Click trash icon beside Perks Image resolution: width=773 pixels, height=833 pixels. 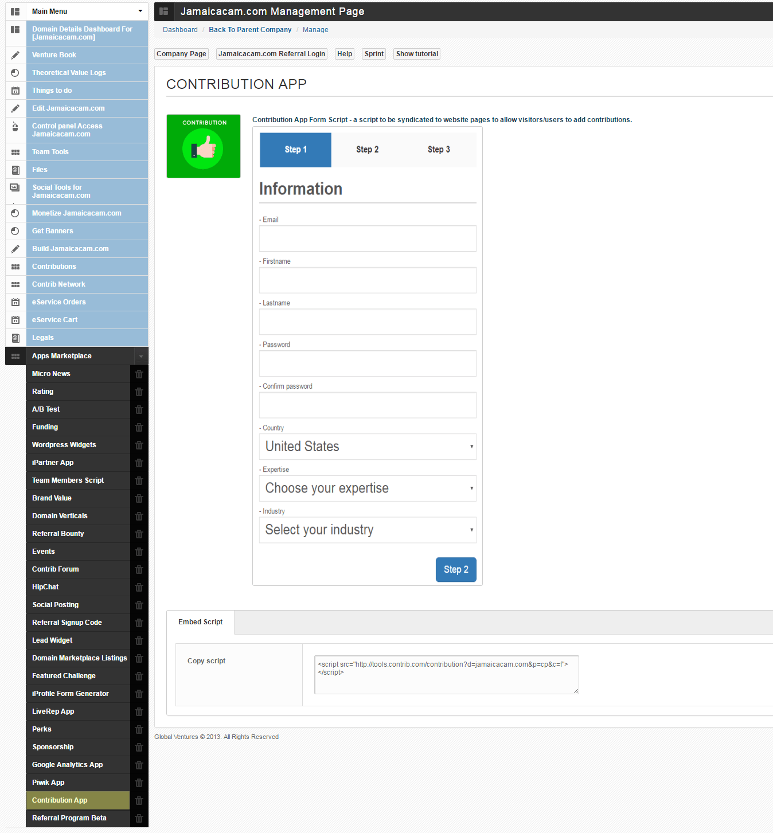coord(139,729)
